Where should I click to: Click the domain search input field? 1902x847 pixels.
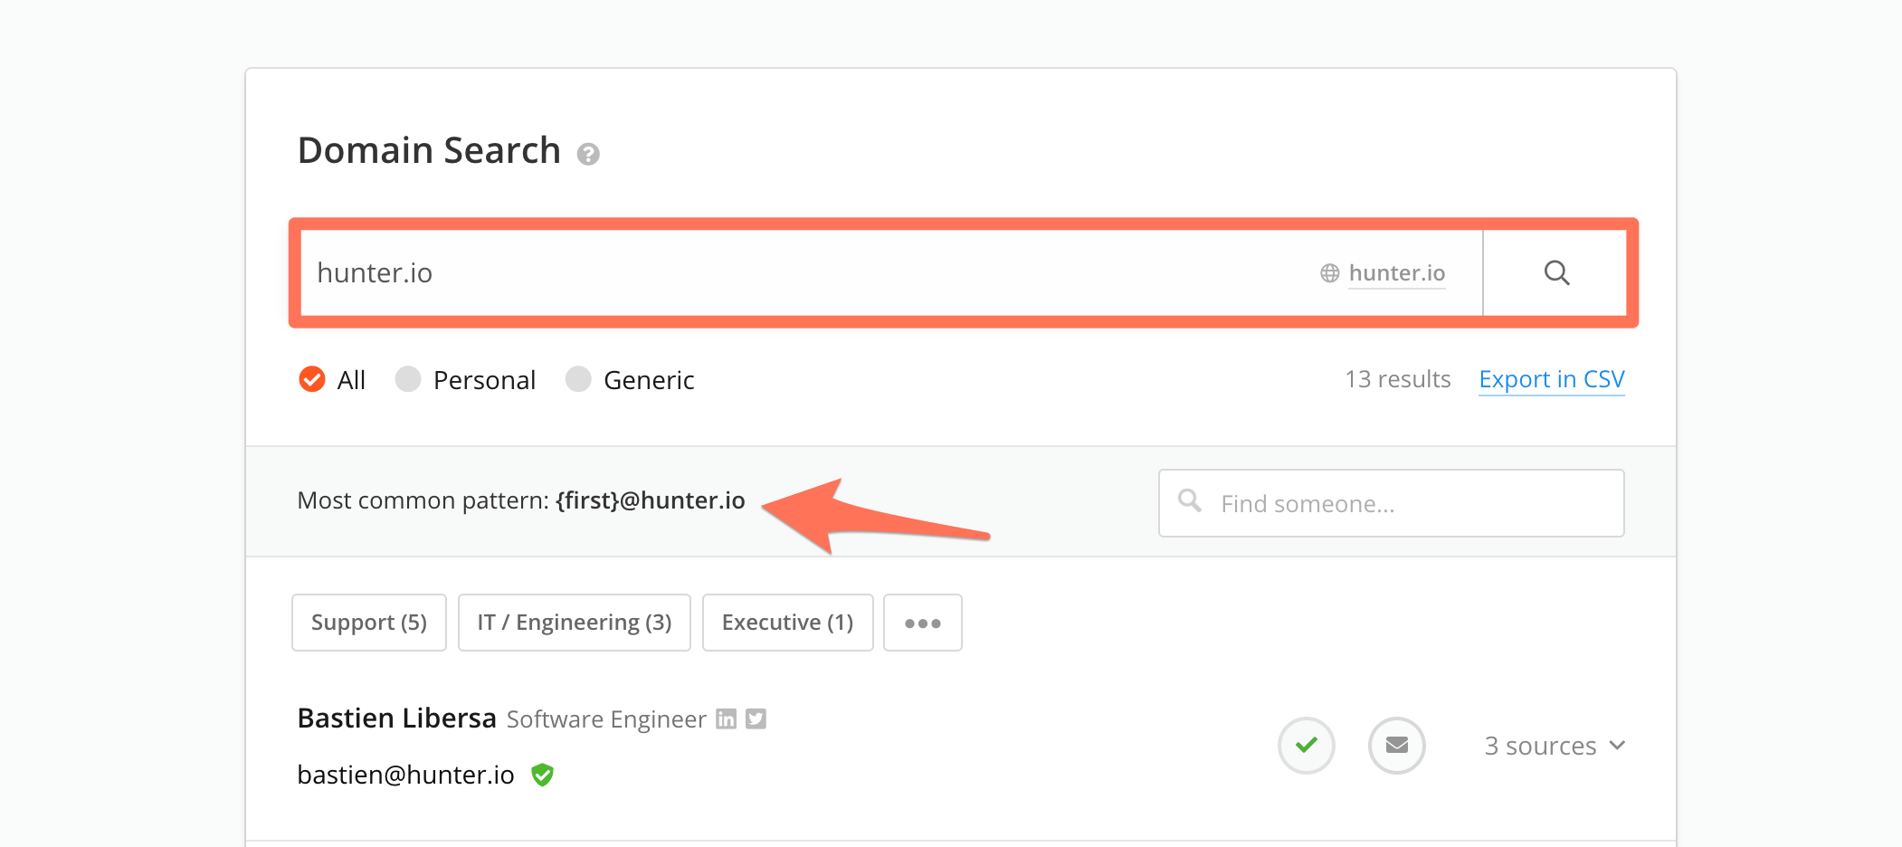pyautogui.click(x=796, y=273)
